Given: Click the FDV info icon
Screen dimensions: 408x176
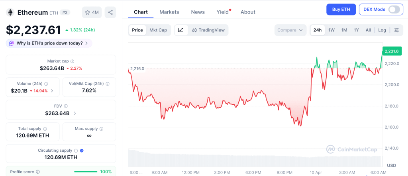Looking at the screenshot, I should (66, 106).
